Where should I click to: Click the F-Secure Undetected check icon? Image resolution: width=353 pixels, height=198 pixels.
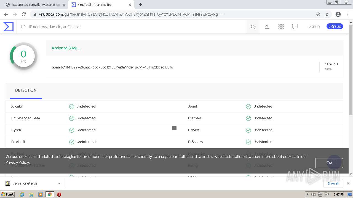(x=248, y=142)
